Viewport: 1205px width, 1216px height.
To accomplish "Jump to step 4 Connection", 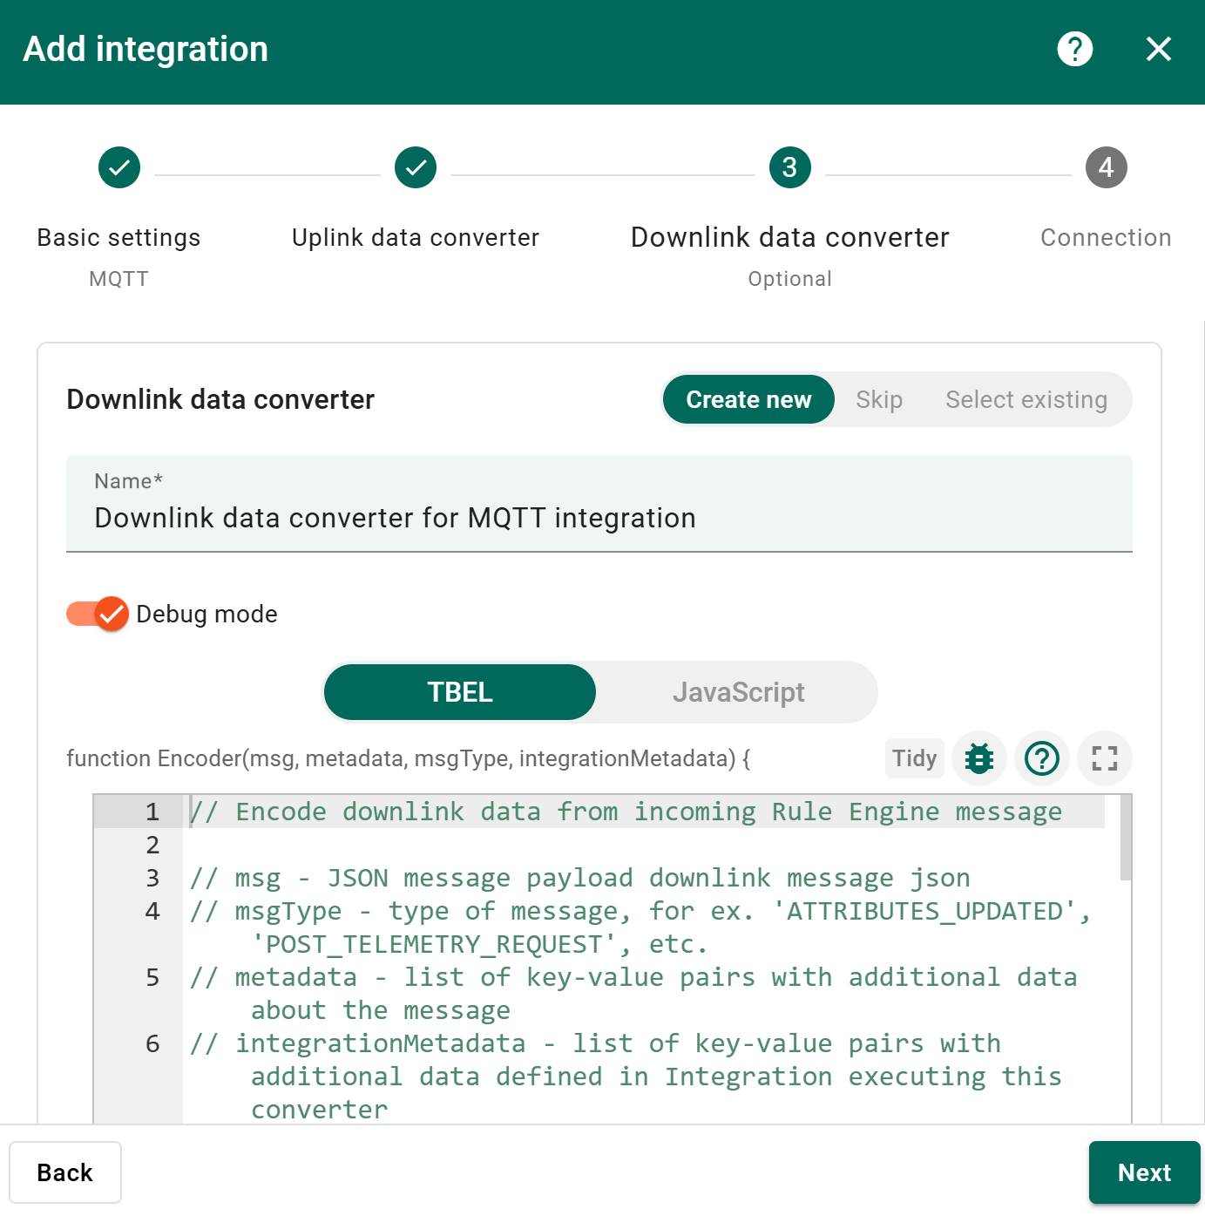I will click(x=1106, y=167).
